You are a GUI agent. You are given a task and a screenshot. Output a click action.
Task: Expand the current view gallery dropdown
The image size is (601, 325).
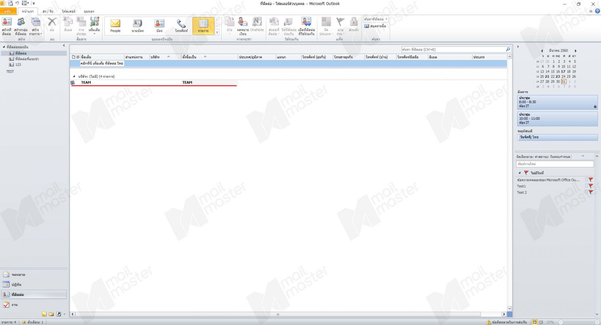click(x=217, y=33)
